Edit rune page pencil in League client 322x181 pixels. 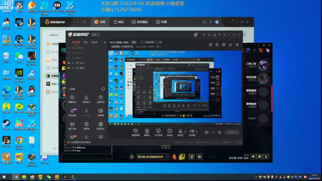[x=132, y=157]
